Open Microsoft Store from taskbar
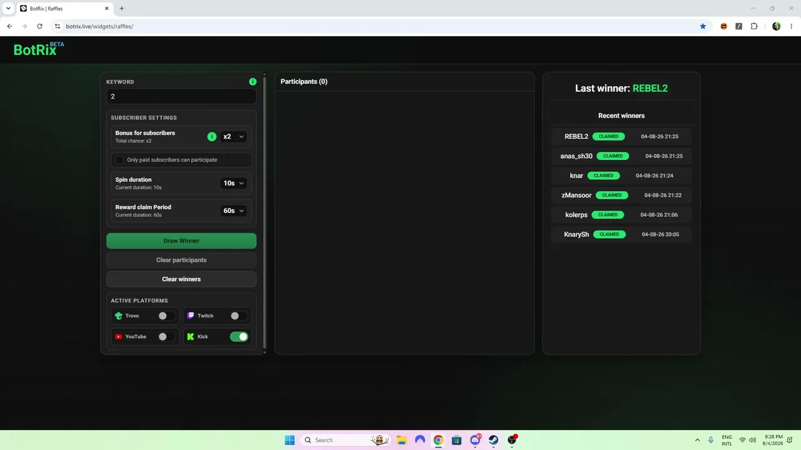The height and width of the screenshot is (450, 801). 456,440
